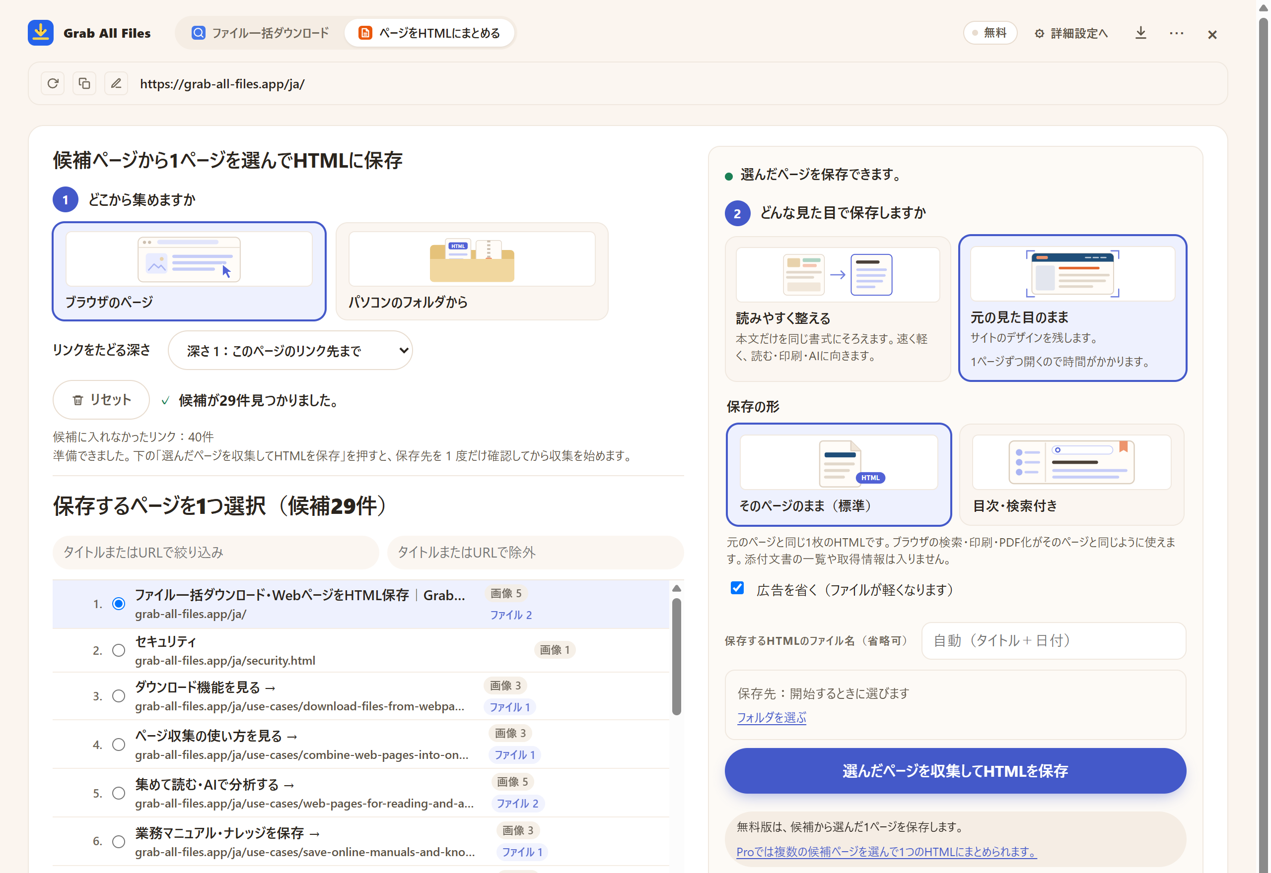Click 画像 1 badge on セキュリティ row
The width and height of the screenshot is (1271, 873).
(x=555, y=650)
